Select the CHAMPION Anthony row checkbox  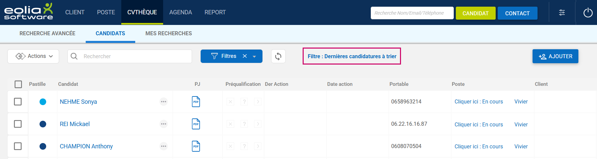18,146
